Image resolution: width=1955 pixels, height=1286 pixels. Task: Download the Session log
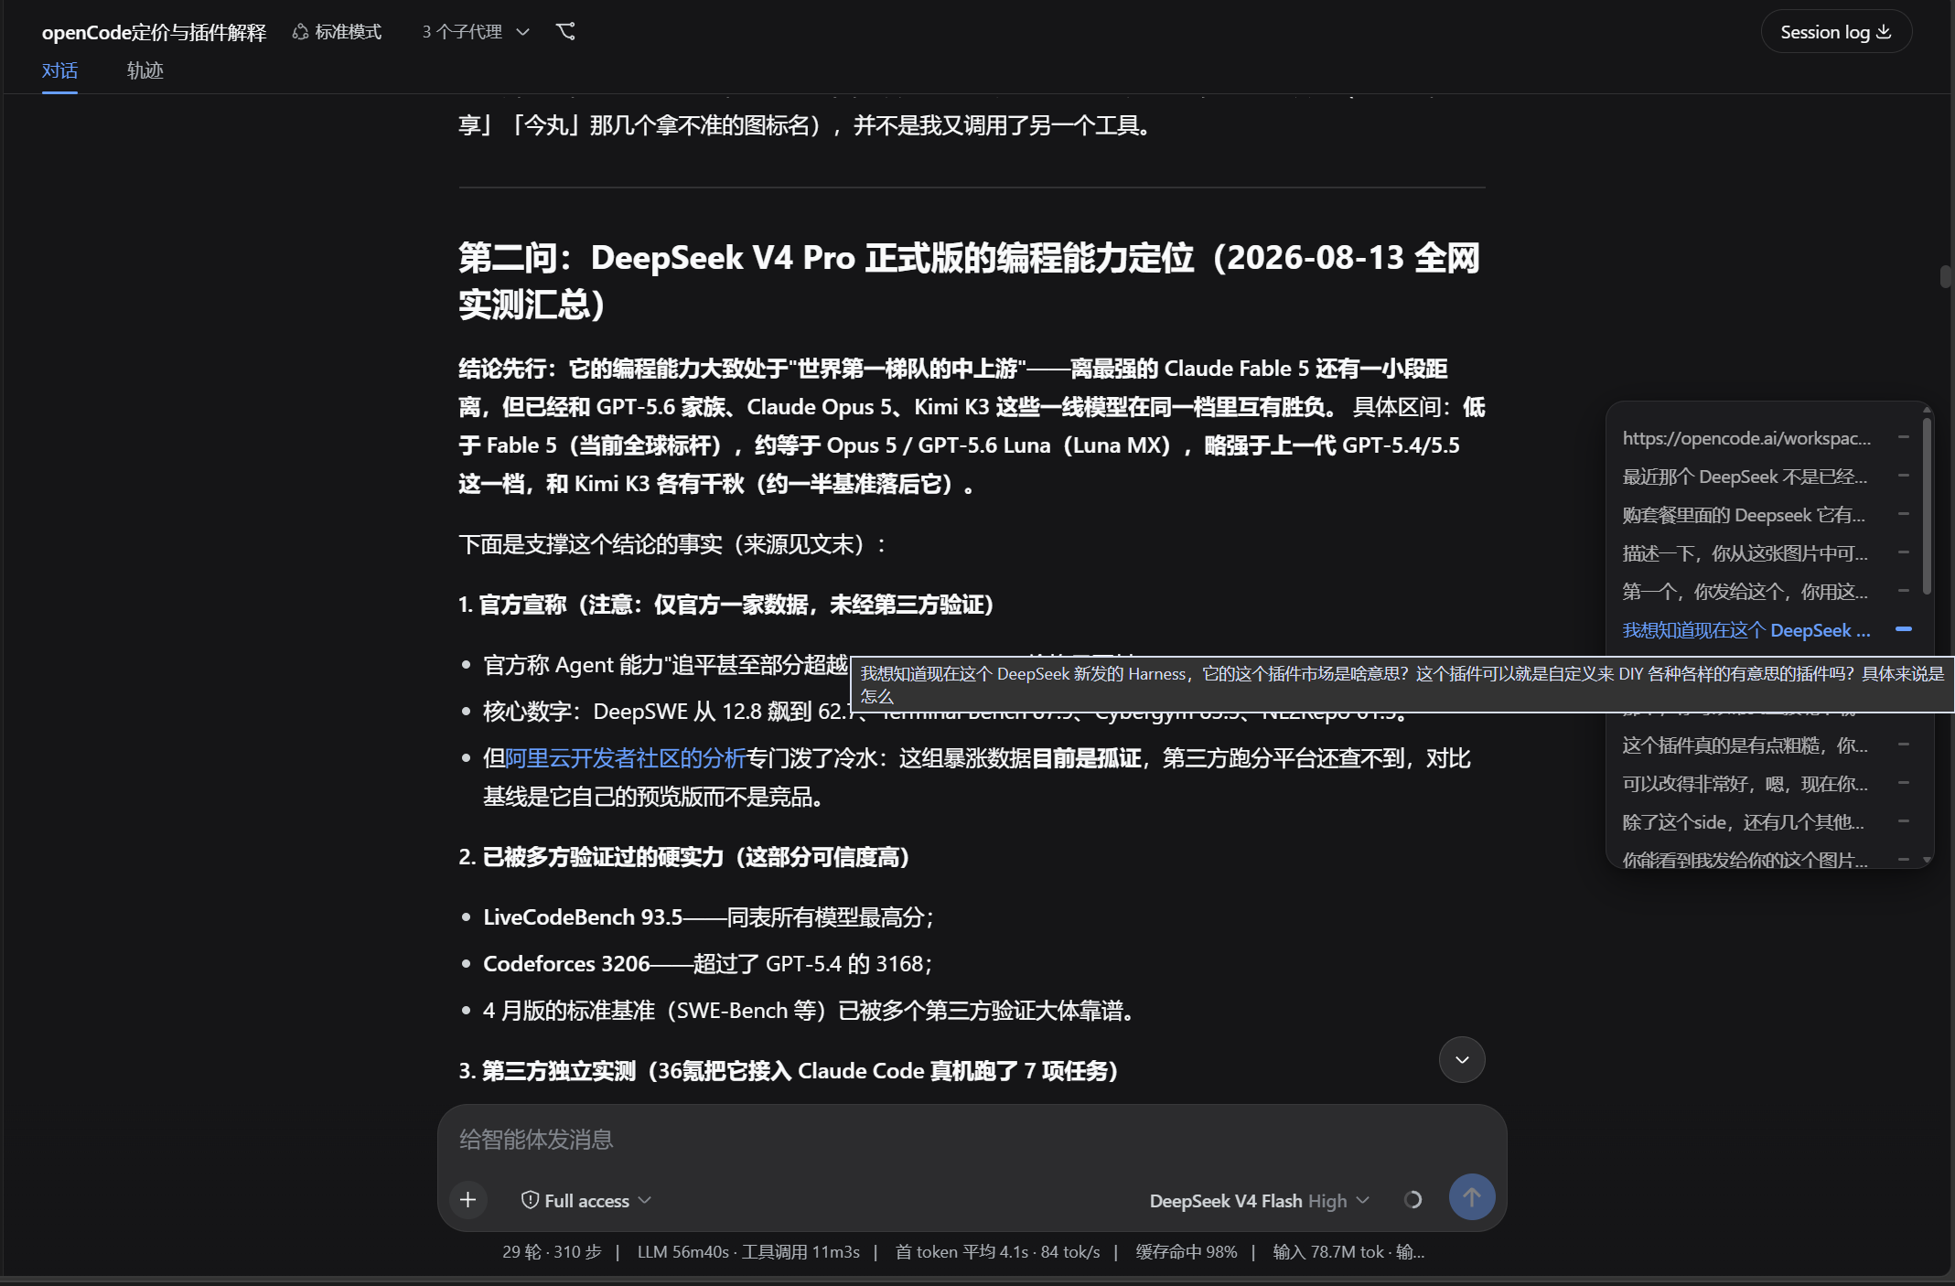[x=1835, y=32]
